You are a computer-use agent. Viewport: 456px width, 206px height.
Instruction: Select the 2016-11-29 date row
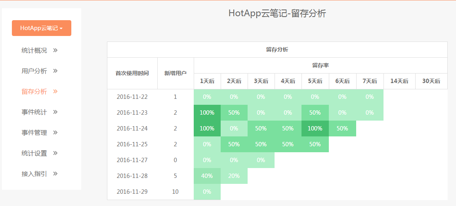(132, 192)
